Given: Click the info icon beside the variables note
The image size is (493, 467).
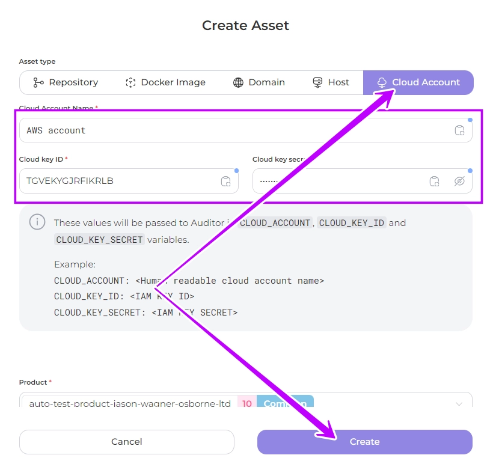Looking at the screenshot, I should pos(37,222).
